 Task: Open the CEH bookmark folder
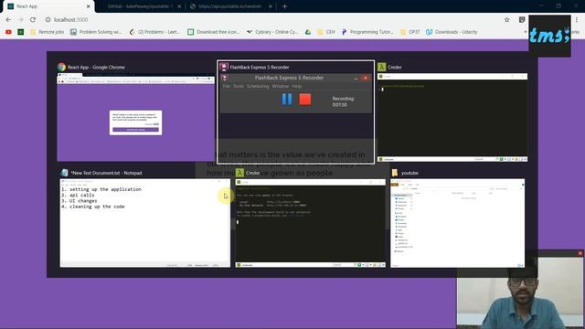326,32
